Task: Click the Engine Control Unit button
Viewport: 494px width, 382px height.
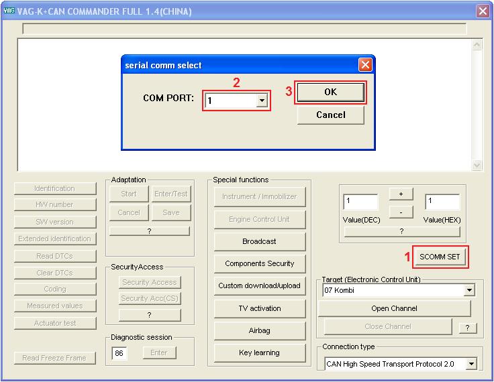Action: point(259,219)
